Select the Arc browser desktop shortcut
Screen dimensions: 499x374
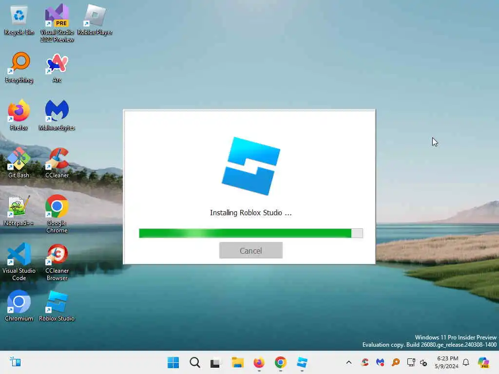point(57,68)
